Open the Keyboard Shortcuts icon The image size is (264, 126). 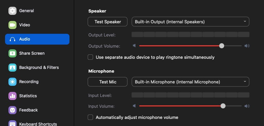(12, 124)
